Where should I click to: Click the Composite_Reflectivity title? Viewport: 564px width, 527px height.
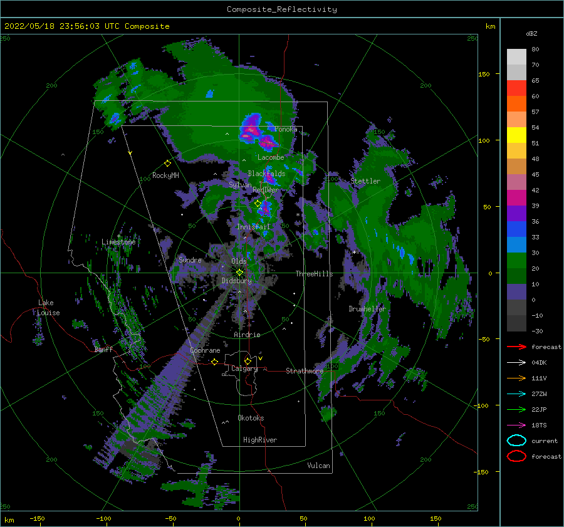coord(282,9)
